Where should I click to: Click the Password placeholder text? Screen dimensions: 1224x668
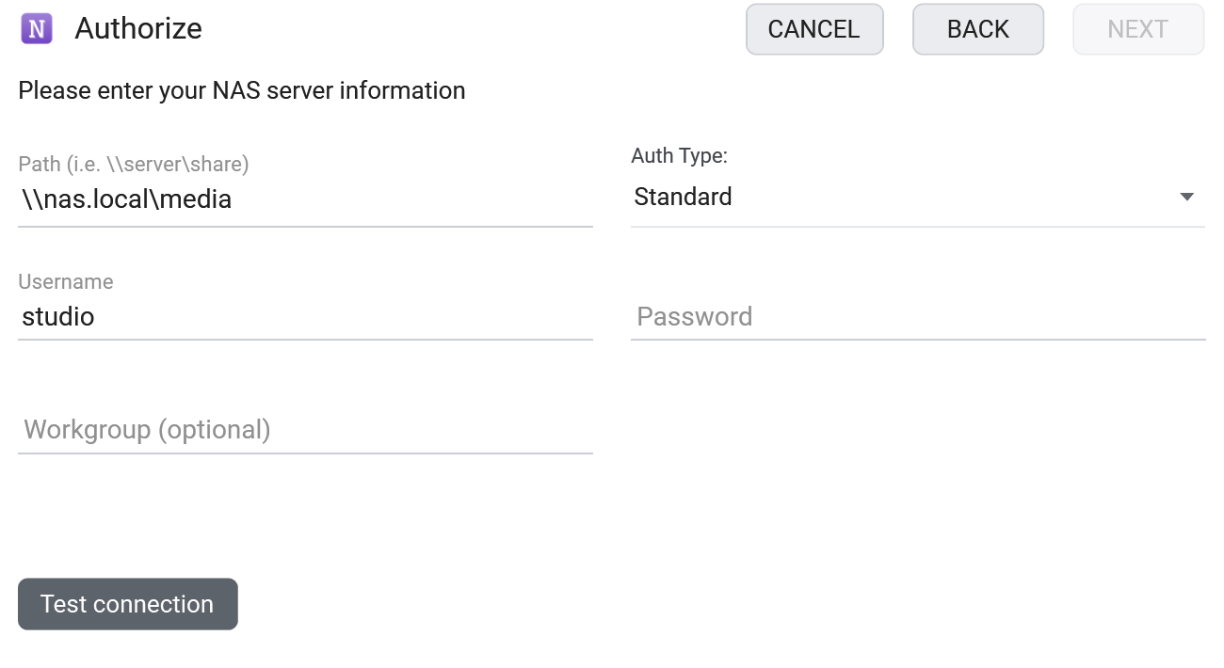pos(695,317)
